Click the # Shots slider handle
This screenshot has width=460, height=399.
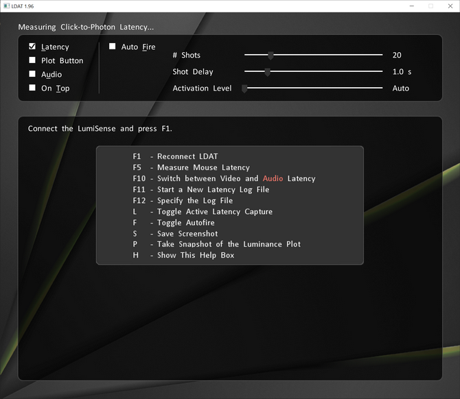pyautogui.click(x=271, y=56)
